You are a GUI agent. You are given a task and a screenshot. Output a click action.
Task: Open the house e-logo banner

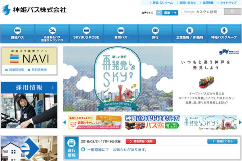(x=29, y=149)
